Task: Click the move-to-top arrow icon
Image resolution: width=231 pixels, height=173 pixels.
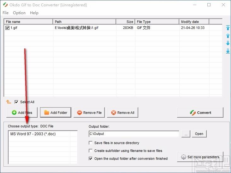Action: click(228, 28)
